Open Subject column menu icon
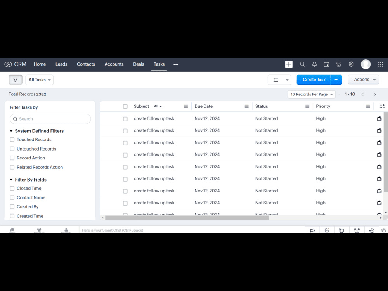 186,106
